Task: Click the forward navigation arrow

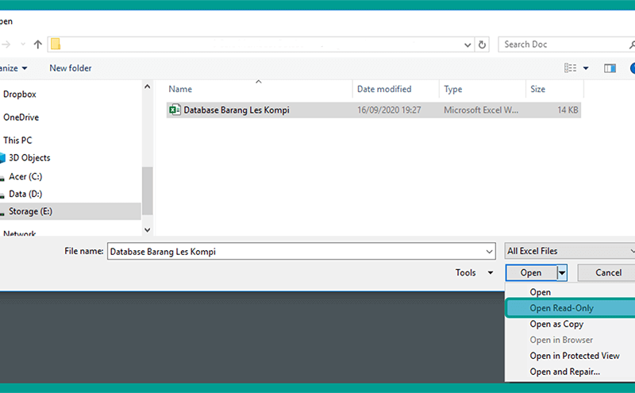Action: click(6, 44)
